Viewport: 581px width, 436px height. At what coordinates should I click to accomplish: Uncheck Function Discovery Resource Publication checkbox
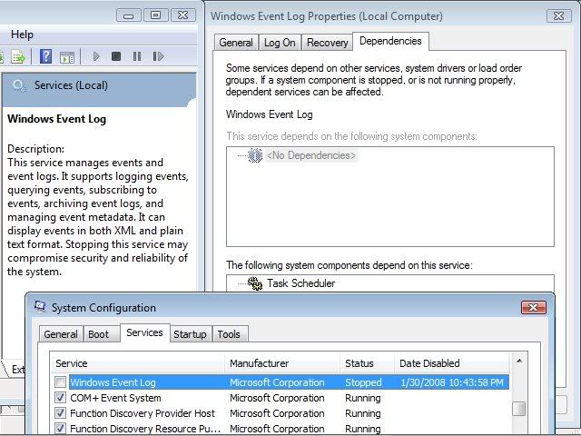(x=60, y=428)
